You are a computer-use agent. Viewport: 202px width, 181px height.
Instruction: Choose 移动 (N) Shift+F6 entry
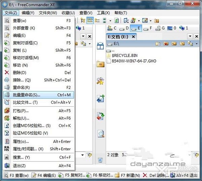[x=39, y=65]
